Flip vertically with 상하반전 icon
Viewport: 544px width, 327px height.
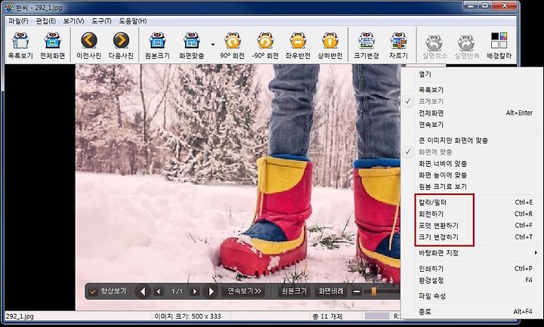pos(330,45)
